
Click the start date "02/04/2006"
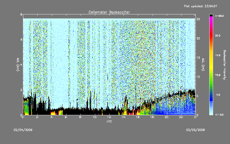pyautogui.click(x=23, y=130)
